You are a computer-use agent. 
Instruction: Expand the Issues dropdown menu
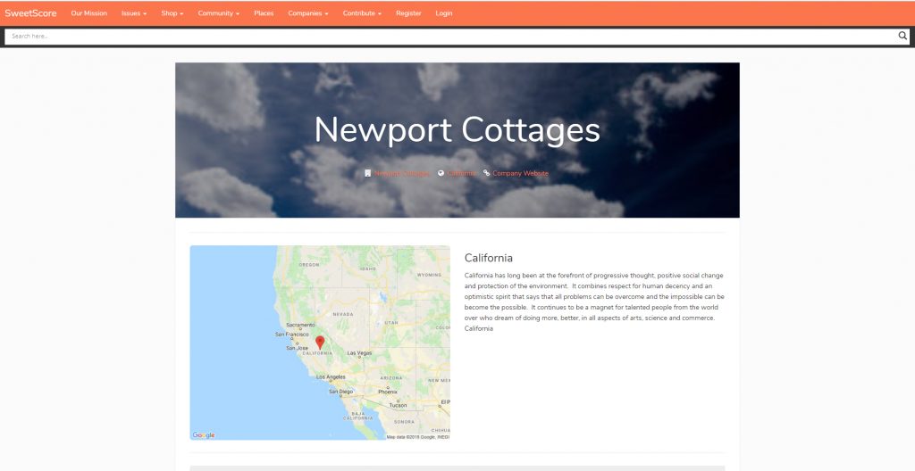tap(134, 13)
